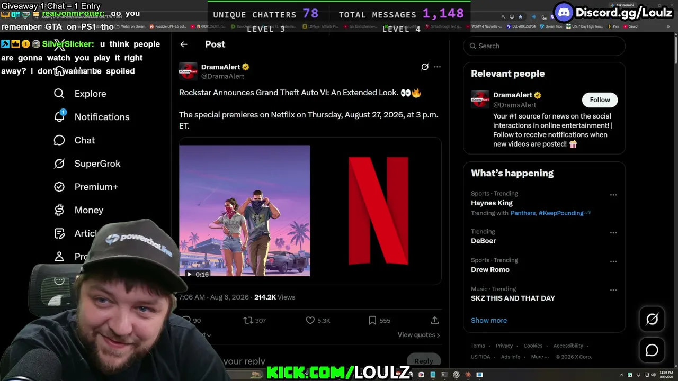Select Explore in the sidebar menu
Screen dimensions: 678x381
(91, 94)
